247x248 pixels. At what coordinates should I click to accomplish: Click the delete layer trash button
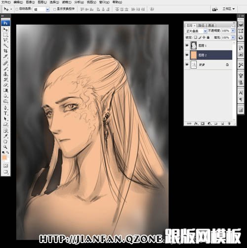(229, 124)
